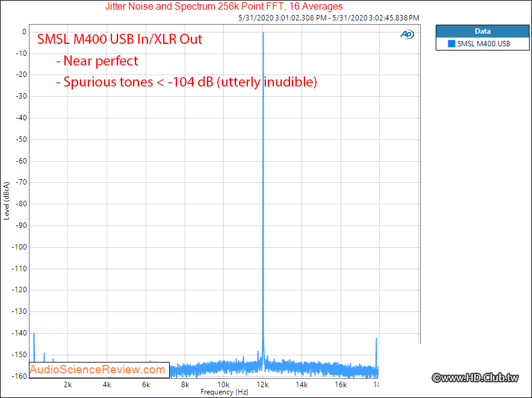Screen dimensions: 532x398
Task: Click the Level (dBrA) axis label
Action: point(7,201)
